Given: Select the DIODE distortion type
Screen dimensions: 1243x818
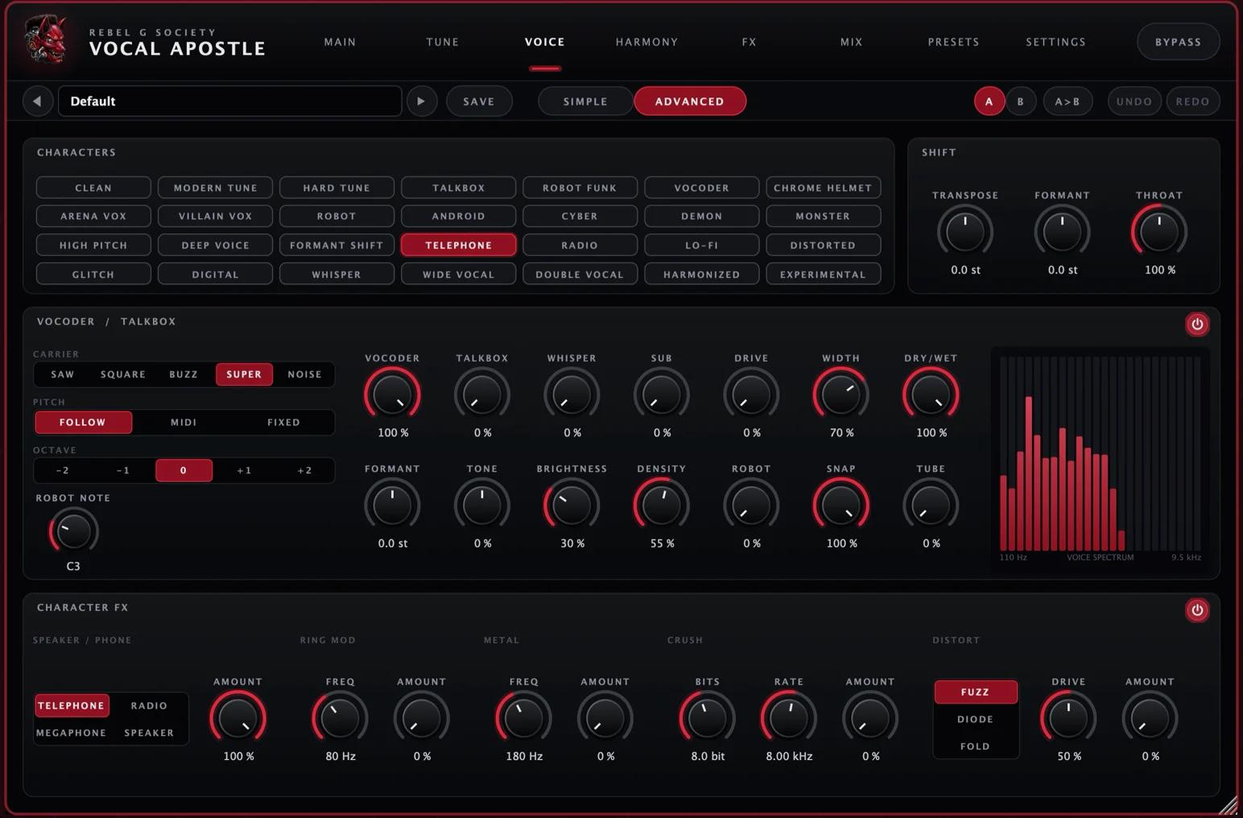Looking at the screenshot, I should pos(975,719).
